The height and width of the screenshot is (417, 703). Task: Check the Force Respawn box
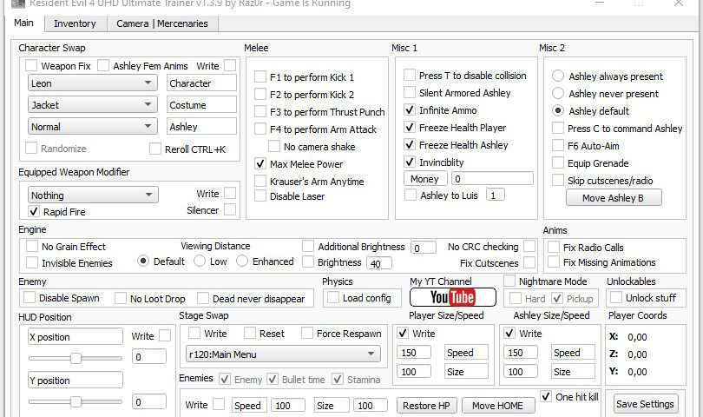(x=307, y=333)
